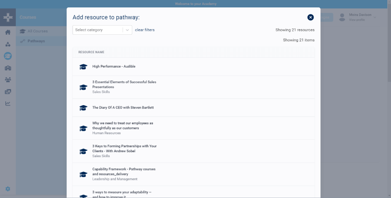This screenshot has height=198, width=391.
Task: Open the Users group sidebar icon
Action: [x=8, y=80]
